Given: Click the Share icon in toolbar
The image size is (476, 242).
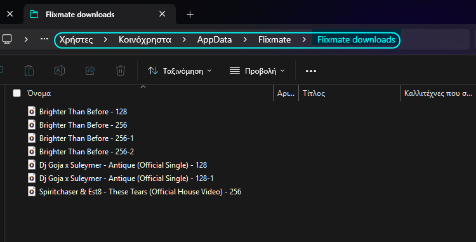Looking at the screenshot, I should pyautogui.click(x=90, y=71).
